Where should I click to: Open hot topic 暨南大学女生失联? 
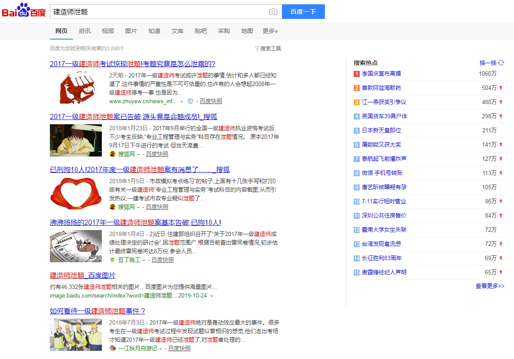click(x=384, y=230)
